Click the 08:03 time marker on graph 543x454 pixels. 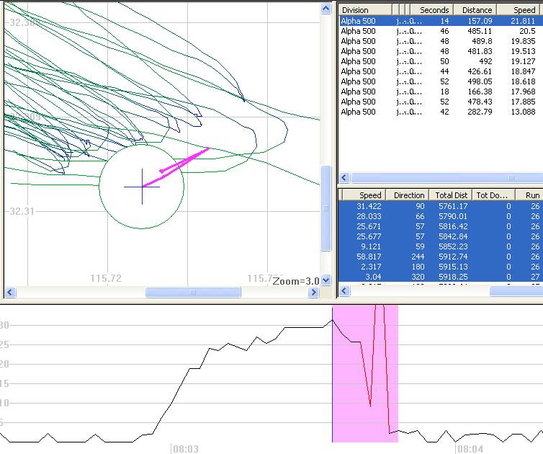pyautogui.click(x=186, y=449)
